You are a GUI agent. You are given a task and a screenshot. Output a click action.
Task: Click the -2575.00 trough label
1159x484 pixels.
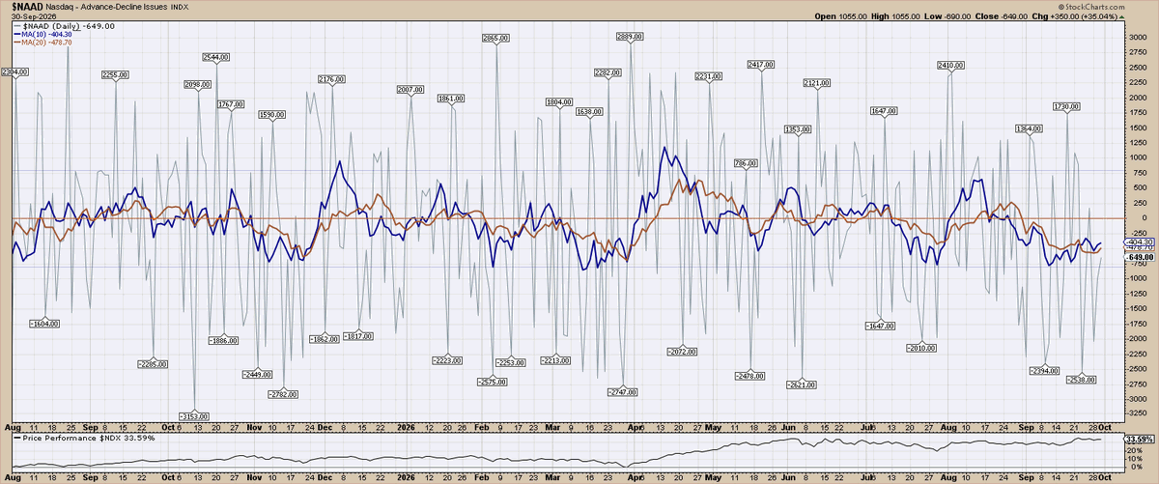tap(493, 382)
